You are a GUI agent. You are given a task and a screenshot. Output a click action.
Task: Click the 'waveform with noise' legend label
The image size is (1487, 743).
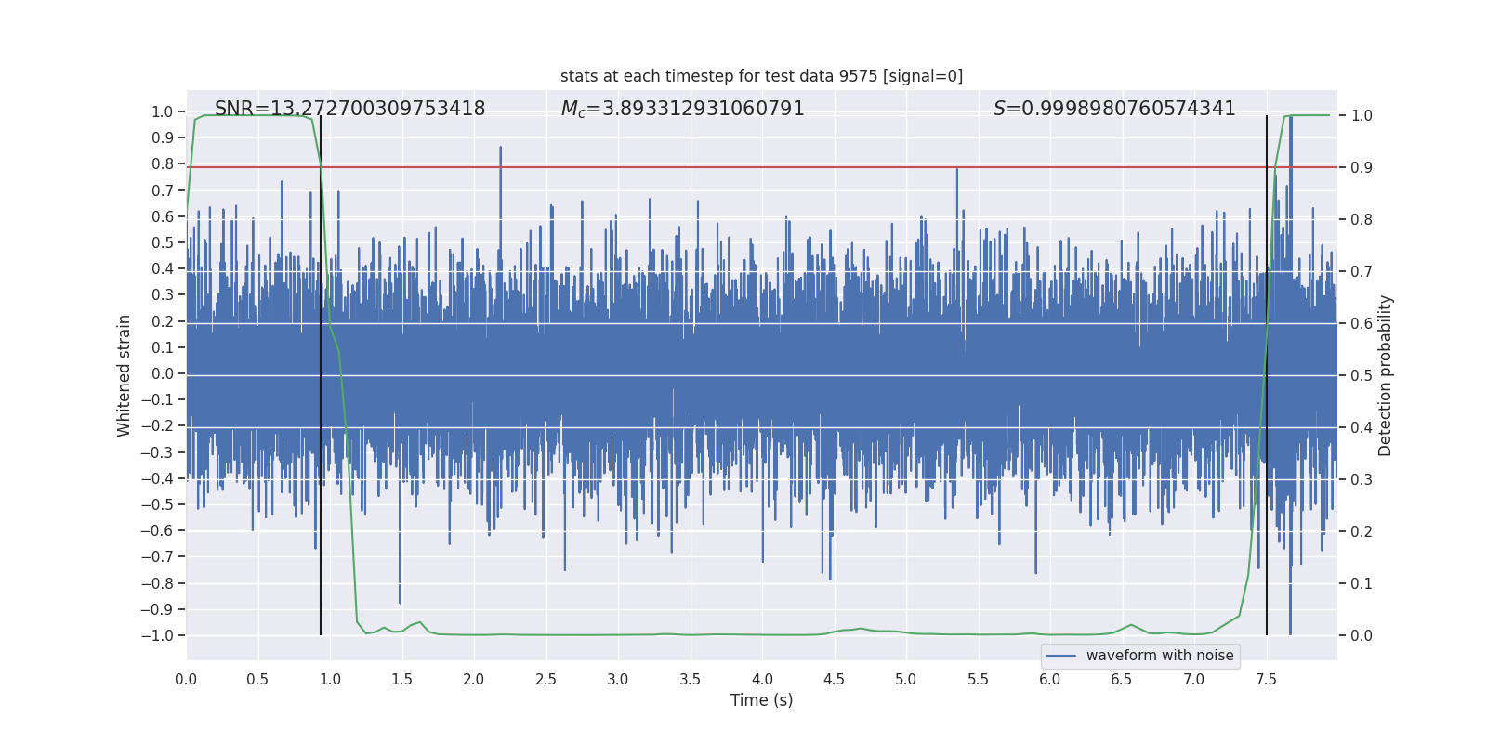[x=1159, y=656]
